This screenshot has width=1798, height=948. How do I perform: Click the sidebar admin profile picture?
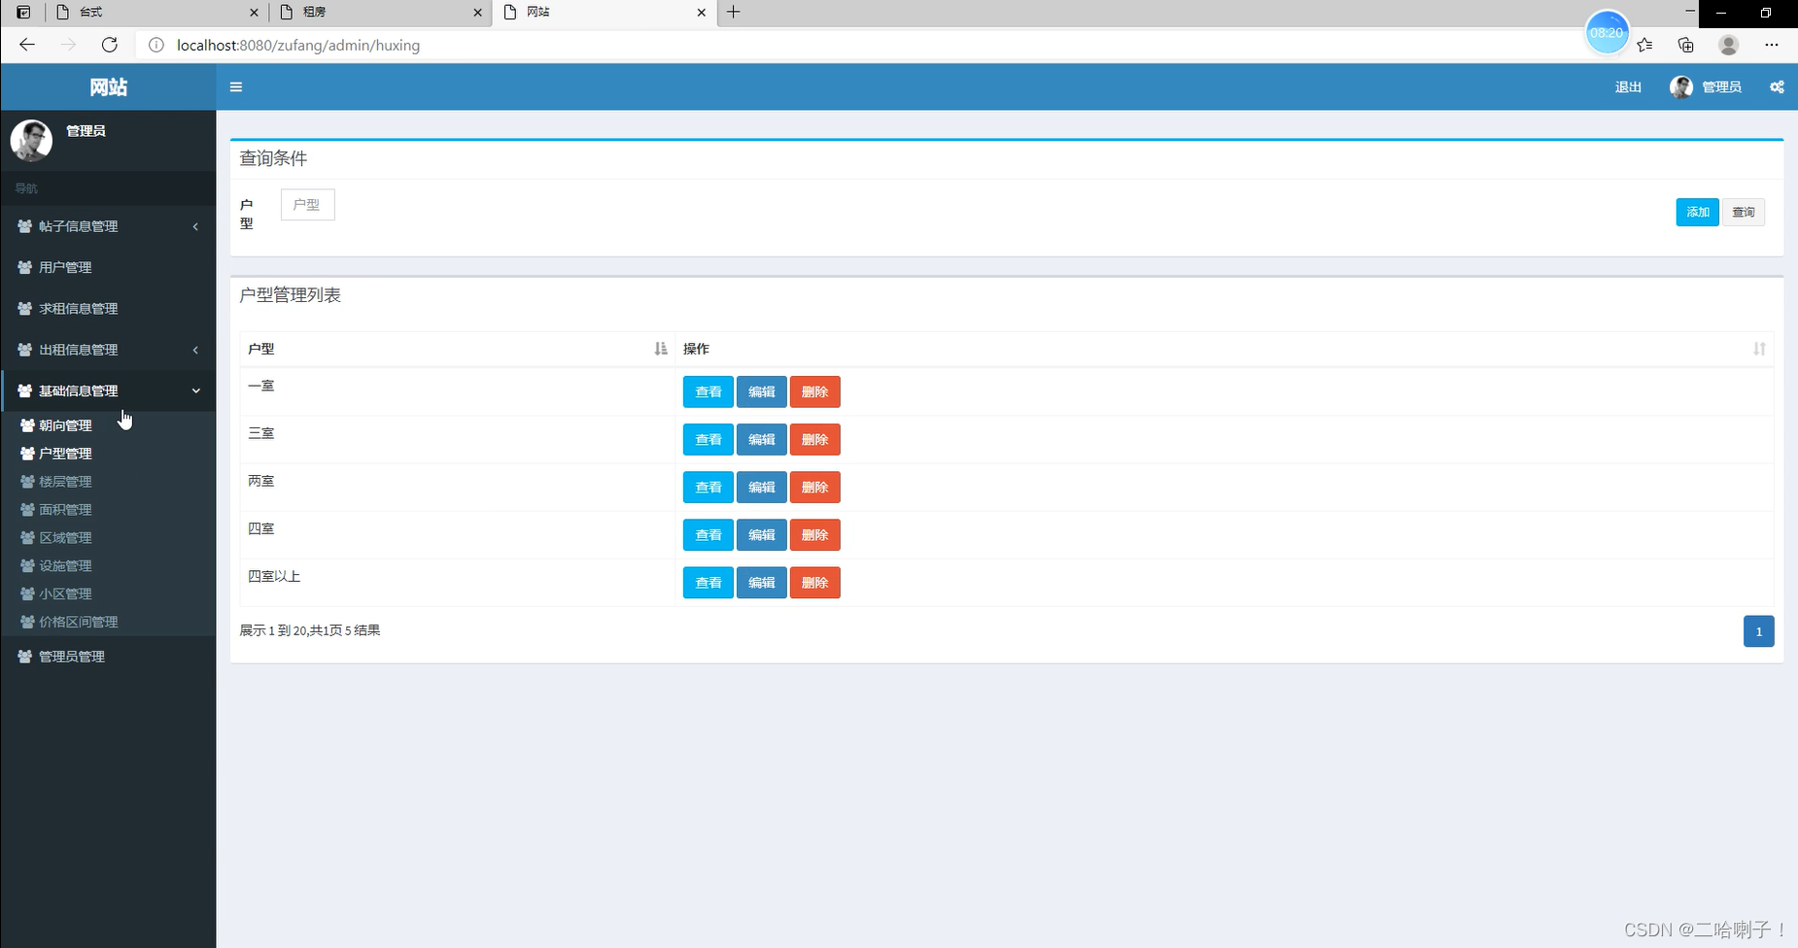coord(31,140)
